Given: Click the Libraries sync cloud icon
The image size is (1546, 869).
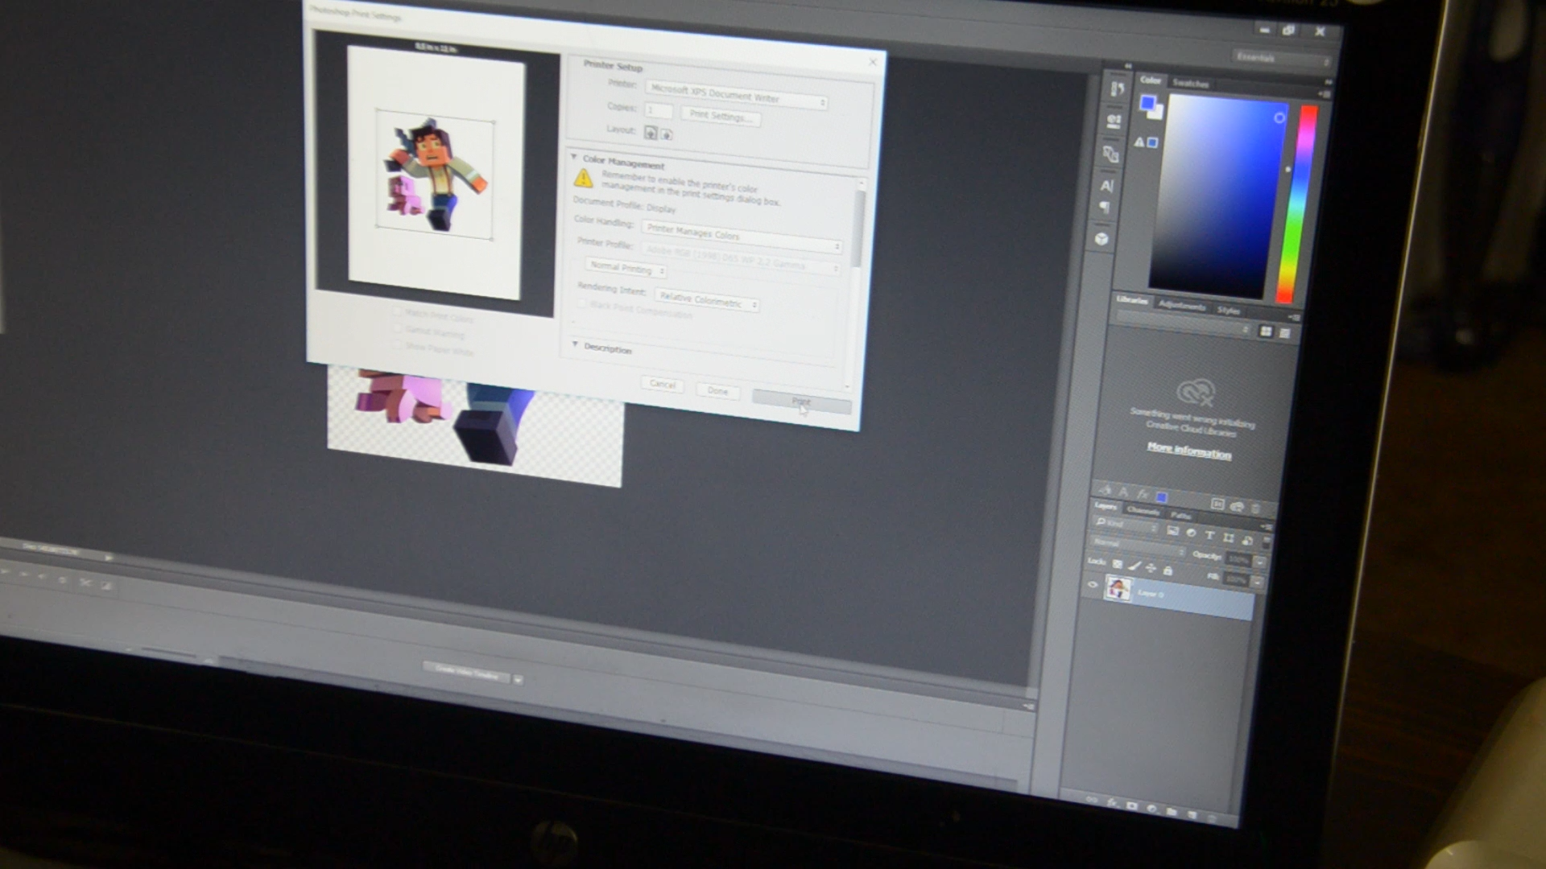Looking at the screenshot, I should 1237,506.
